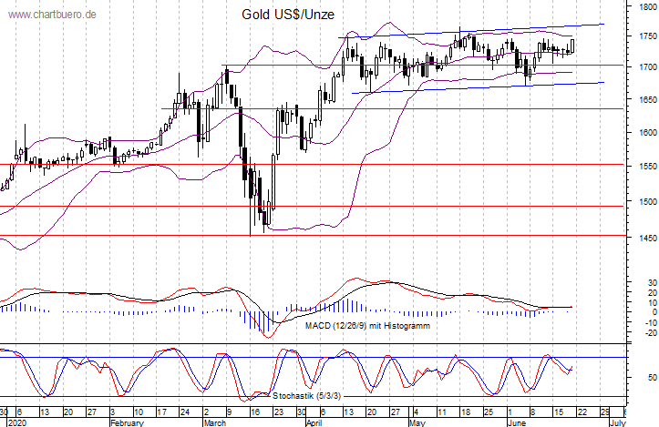
Task: Click the 1700 price axis label
Action: pos(643,67)
